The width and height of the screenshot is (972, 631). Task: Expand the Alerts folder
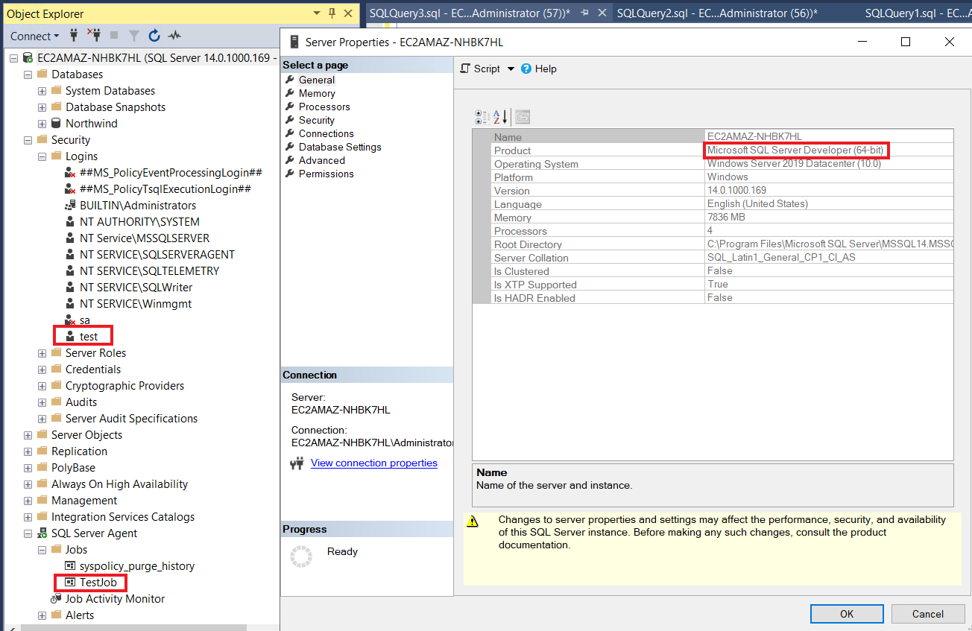42,615
